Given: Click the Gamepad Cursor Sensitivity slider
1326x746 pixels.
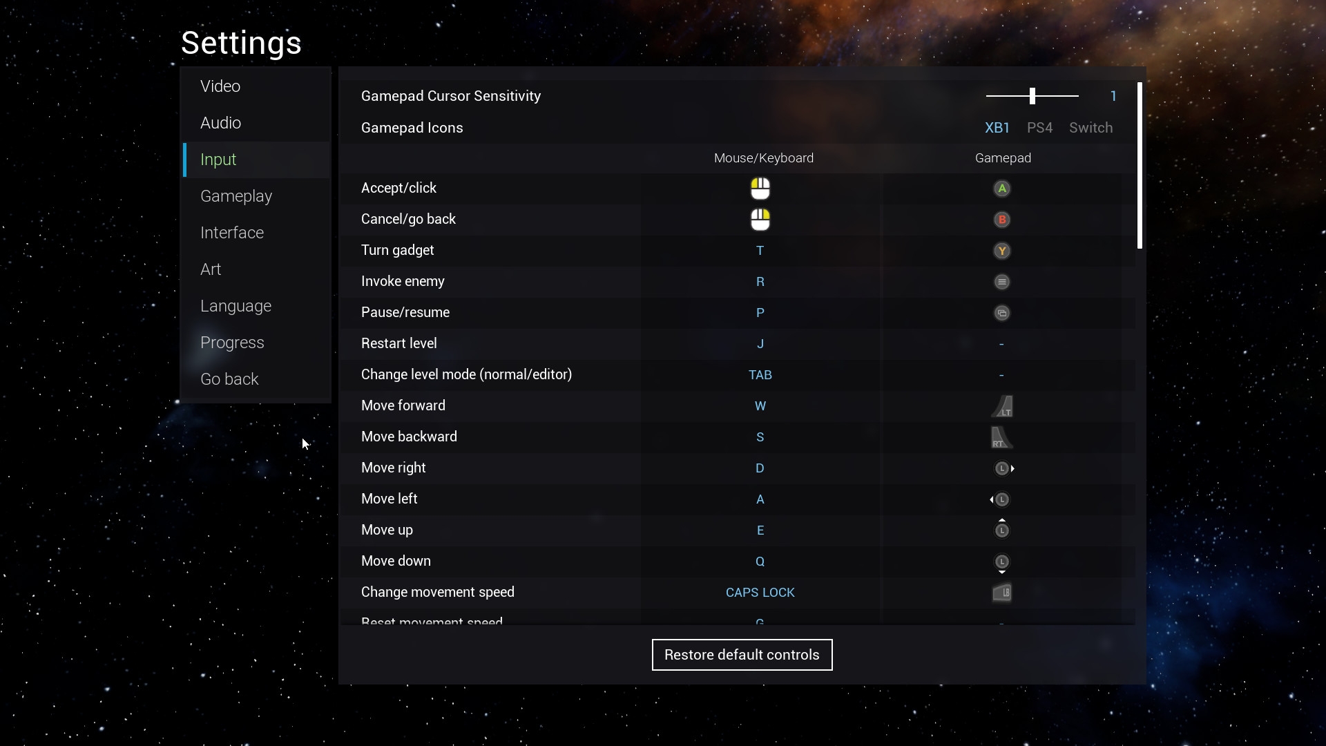Looking at the screenshot, I should 1032,96.
